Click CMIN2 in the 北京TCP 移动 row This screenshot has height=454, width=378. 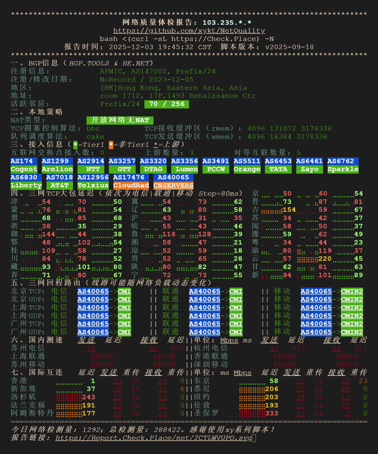(x=352, y=291)
